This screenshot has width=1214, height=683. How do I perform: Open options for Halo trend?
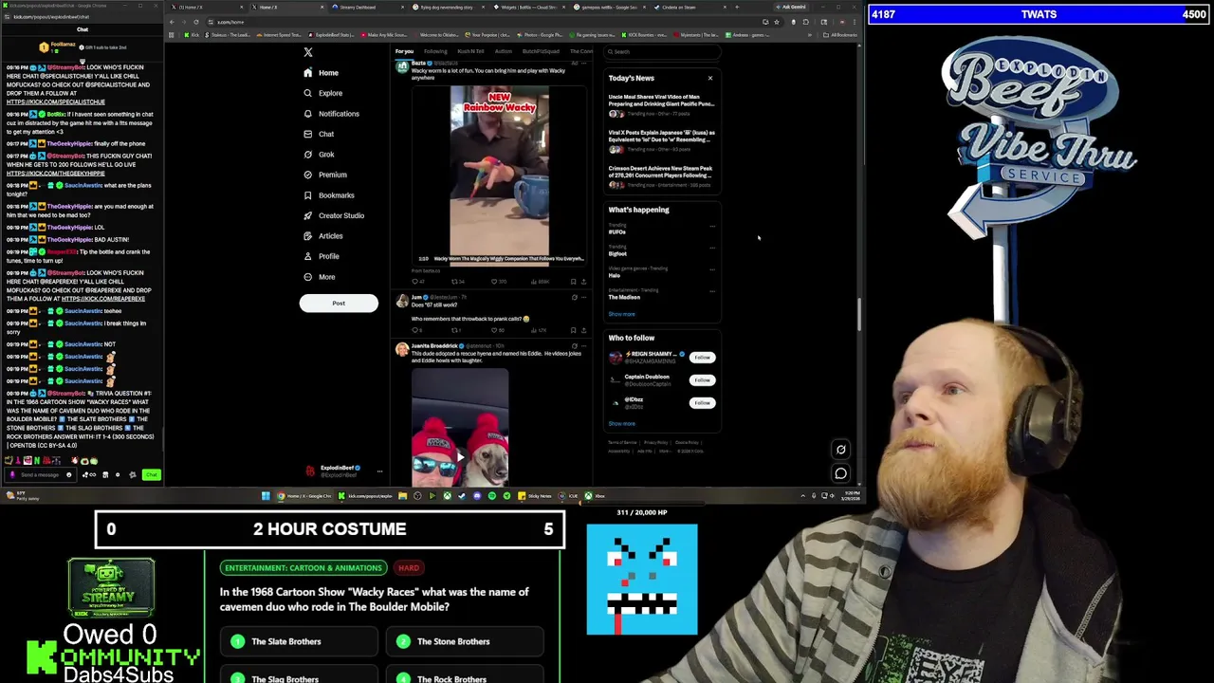click(x=712, y=269)
